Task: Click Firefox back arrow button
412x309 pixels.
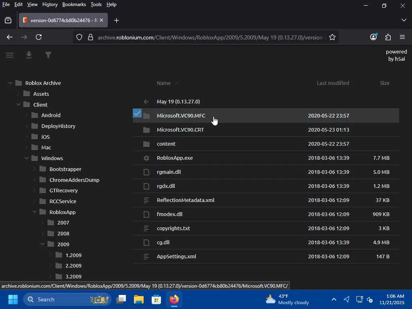Action: click(x=10, y=37)
